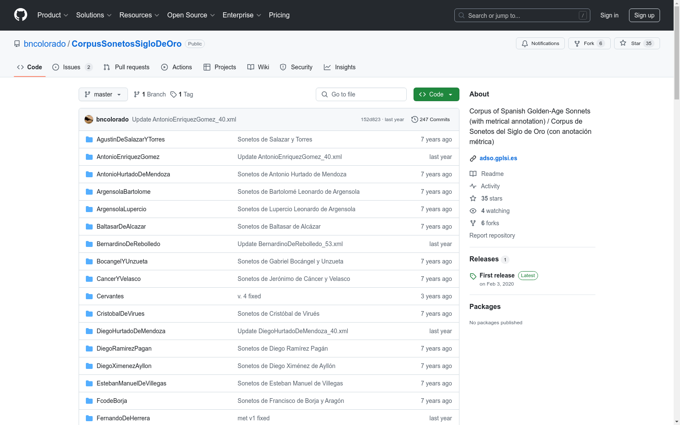Click the AntonioEnriquezGomez folder icon
The image size is (680, 425).
[89, 157]
